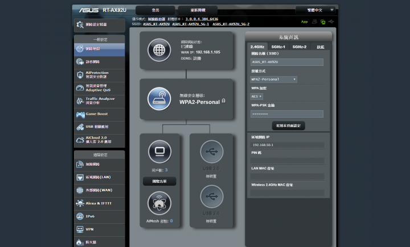The height and width of the screenshot is (247, 410).
Task: Open the Wireless settings sidebar icon
Action: tap(80, 164)
